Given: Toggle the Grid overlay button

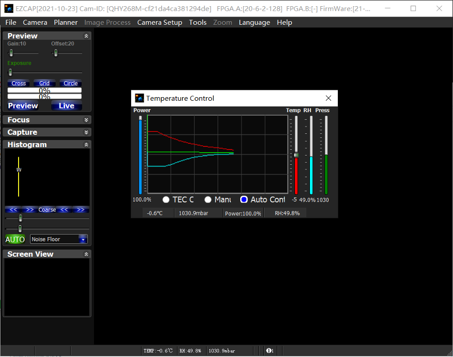Looking at the screenshot, I should click(x=44, y=83).
